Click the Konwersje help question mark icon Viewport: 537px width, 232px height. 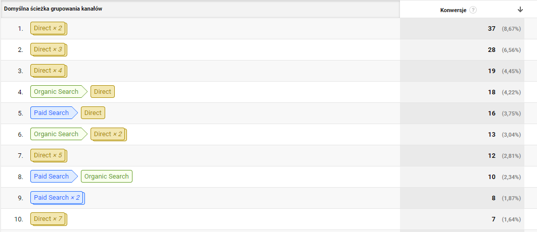[x=473, y=10]
